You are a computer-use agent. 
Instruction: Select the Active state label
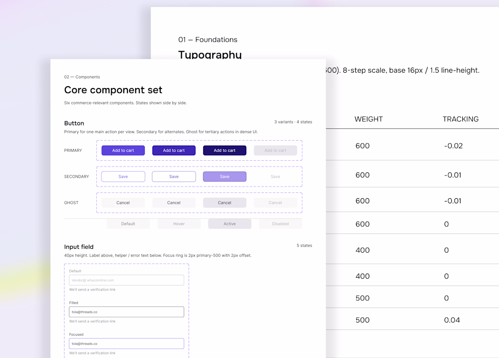[x=230, y=224]
